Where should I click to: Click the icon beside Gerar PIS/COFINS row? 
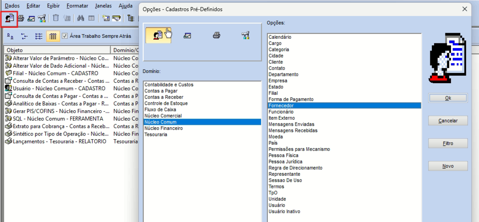click(8, 111)
